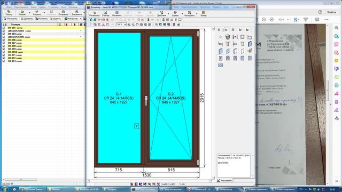Click the lone icon on the palette's last row
Viewport: 342px width, 192px height.
pos(221,65)
